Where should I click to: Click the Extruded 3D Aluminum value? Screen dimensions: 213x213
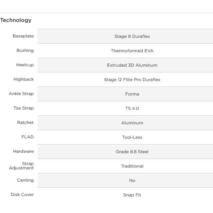coord(132,65)
